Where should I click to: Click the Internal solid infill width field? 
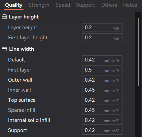102,120
